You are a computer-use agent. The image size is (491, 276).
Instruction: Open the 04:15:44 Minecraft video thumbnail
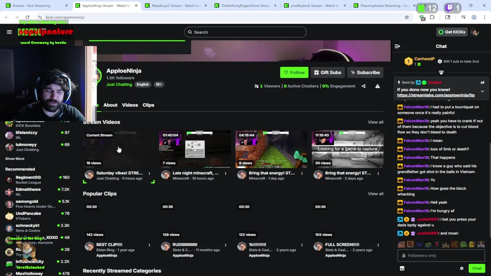click(x=271, y=149)
